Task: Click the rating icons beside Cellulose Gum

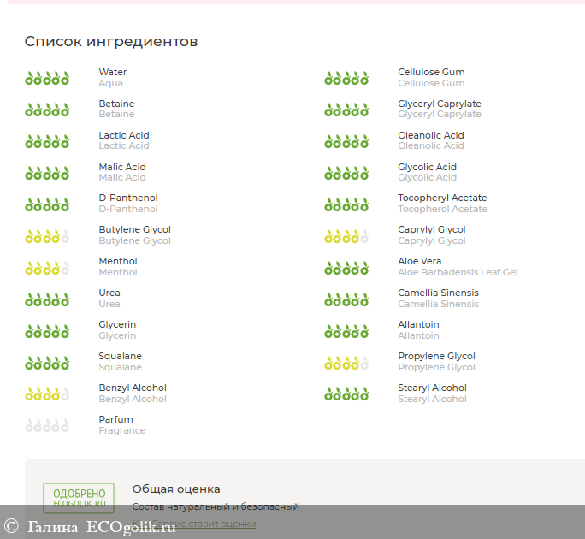Action: pyautogui.click(x=346, y=79)
